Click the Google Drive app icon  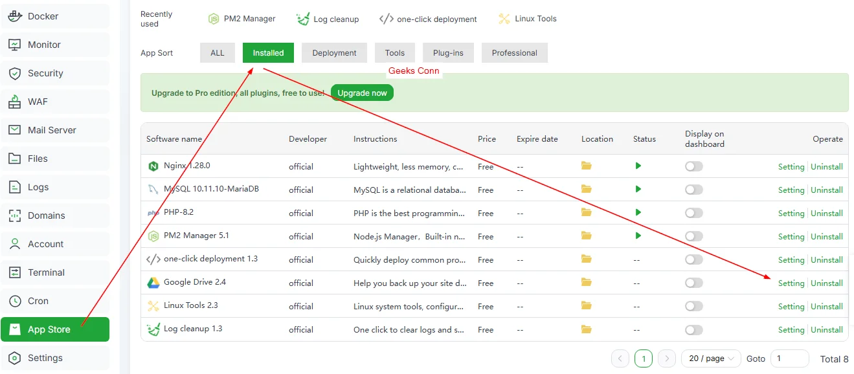tap(152, 283)
